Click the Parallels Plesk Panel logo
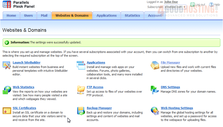Screen dimensions: 223x127 [19, 4]
